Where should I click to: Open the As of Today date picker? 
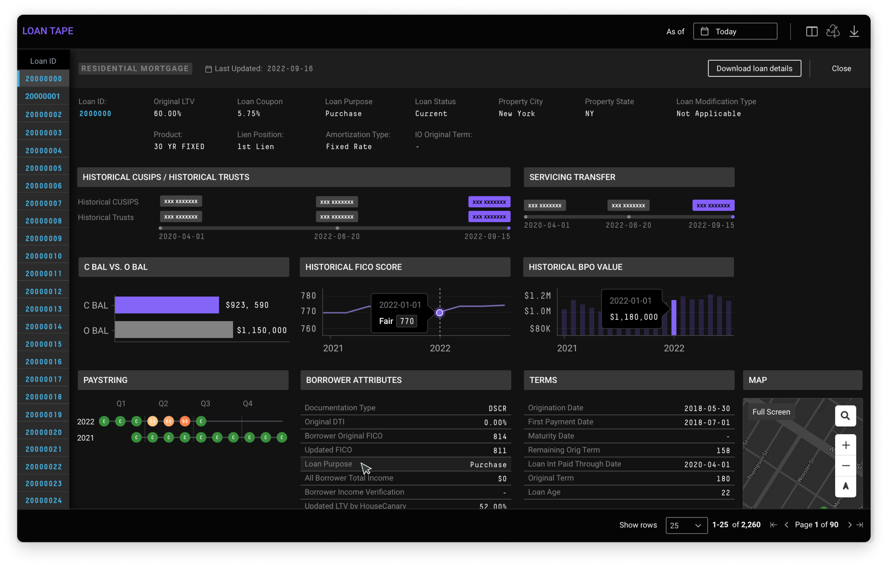tap(735, 31)
